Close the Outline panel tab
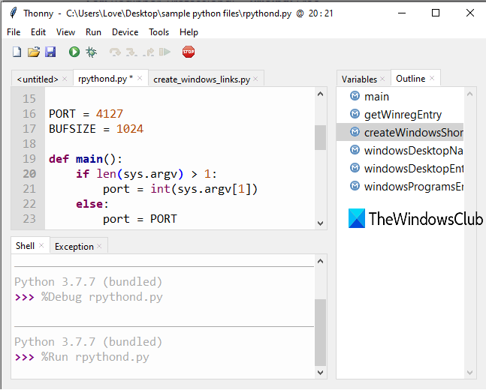This screenshot has width=486, height=390. click(x=433, y=79)
